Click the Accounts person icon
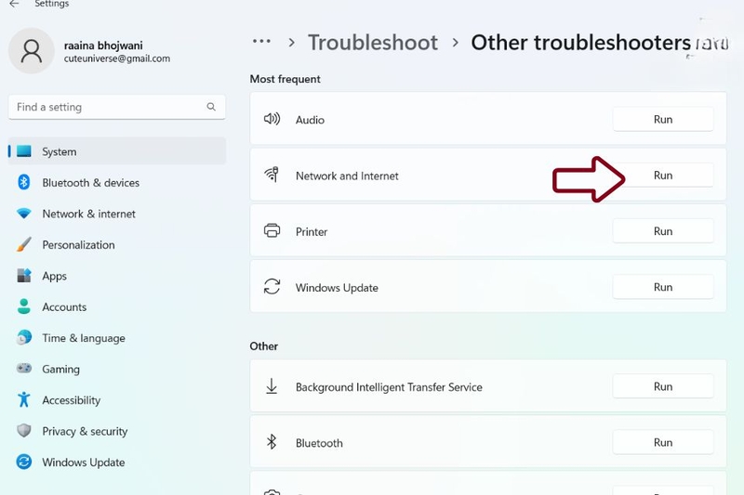The width and height of the screenshot is (744, 495). pyautogui.click(x=24, y=306)
